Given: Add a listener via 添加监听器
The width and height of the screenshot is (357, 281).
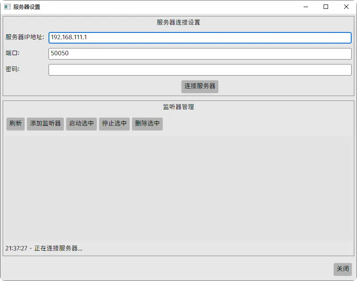Looking at the screenshot, I should tap(45, 124).
